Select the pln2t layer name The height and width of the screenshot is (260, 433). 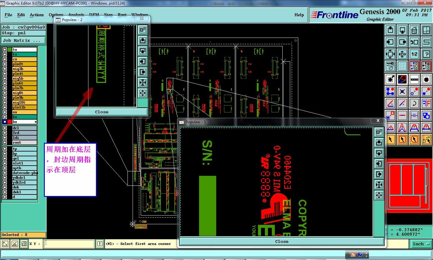pyautogui.click(x=24, y=64)
